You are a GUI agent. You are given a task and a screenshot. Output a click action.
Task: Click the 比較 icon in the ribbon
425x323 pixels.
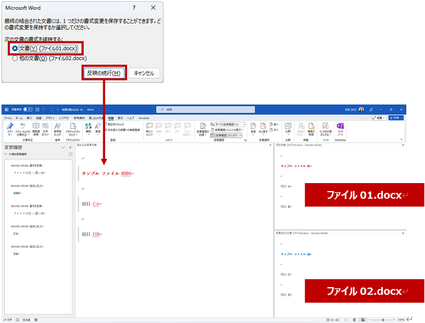point(288,128)
